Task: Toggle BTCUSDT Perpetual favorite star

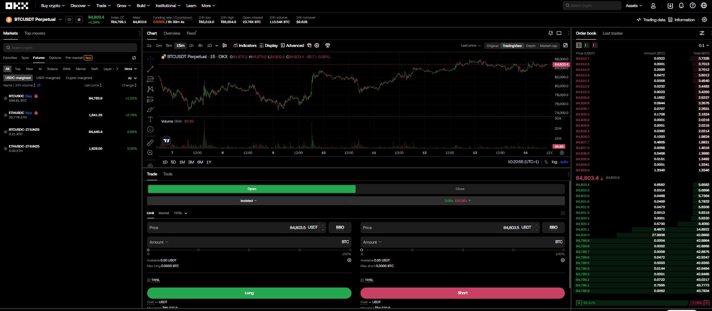Action: (x=79, y=19)
